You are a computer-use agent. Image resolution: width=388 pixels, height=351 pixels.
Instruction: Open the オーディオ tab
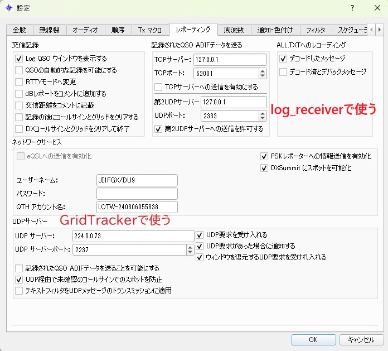click(86, 30)
